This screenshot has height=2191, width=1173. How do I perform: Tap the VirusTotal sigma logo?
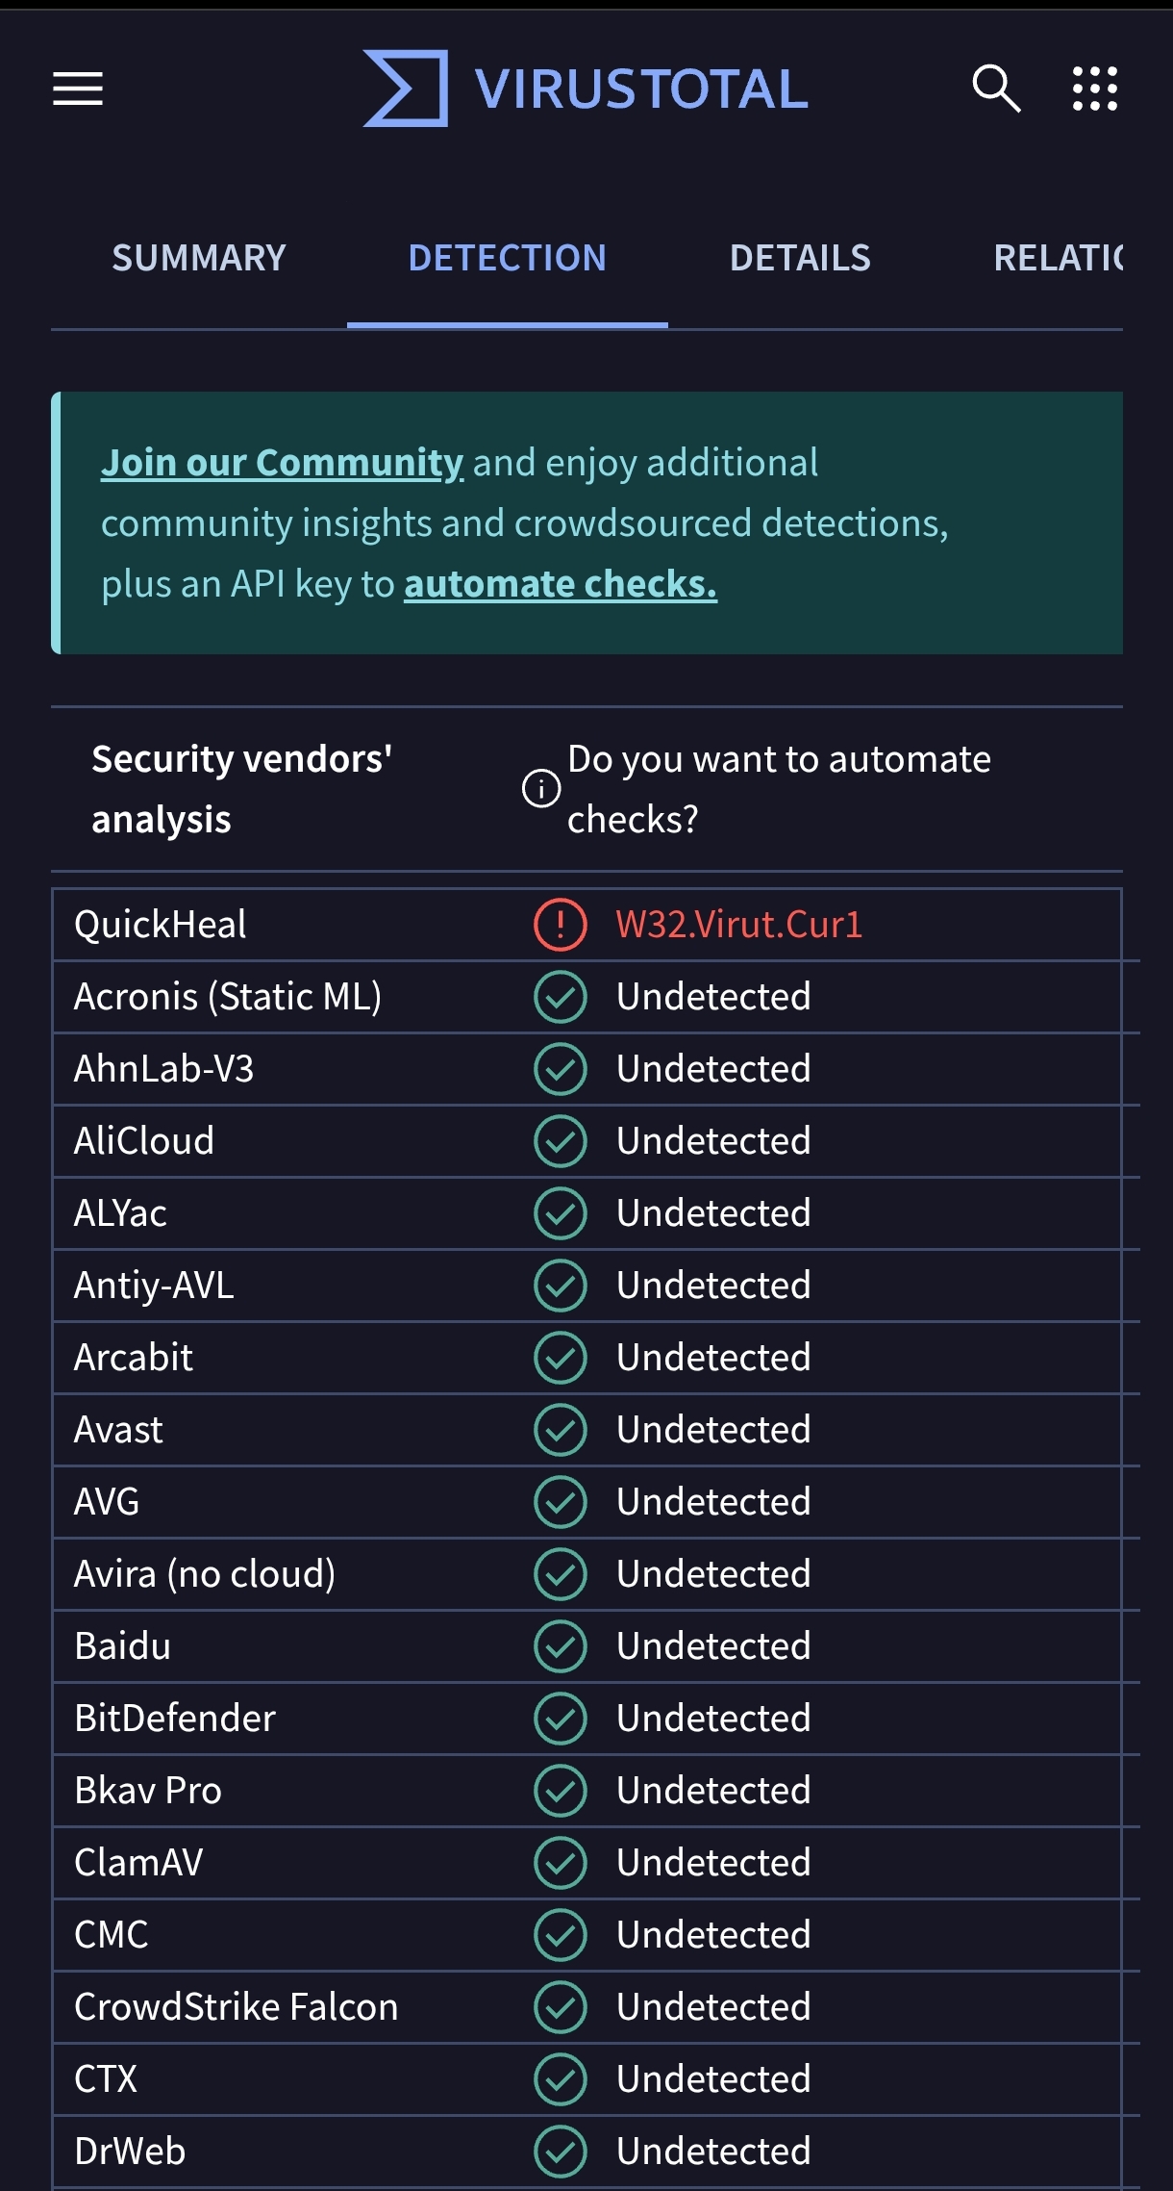tap(405, 89)
